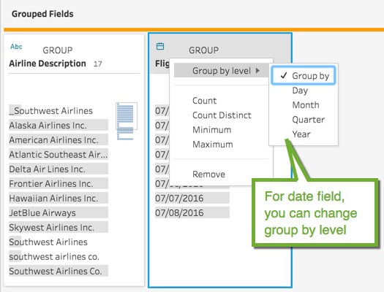Choose Year grouping level
Viewport: 384px width, 292px height.
click(301, 134)
